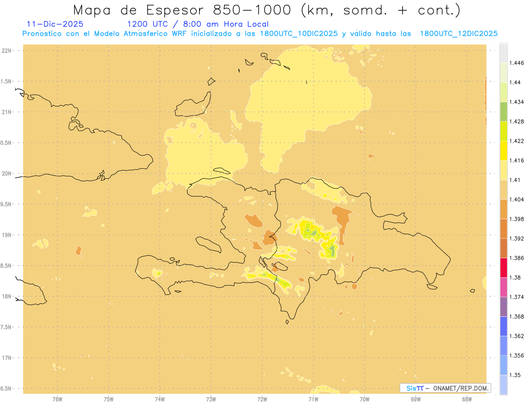Click the legend value '1.404'

click(x=517, y=199)
